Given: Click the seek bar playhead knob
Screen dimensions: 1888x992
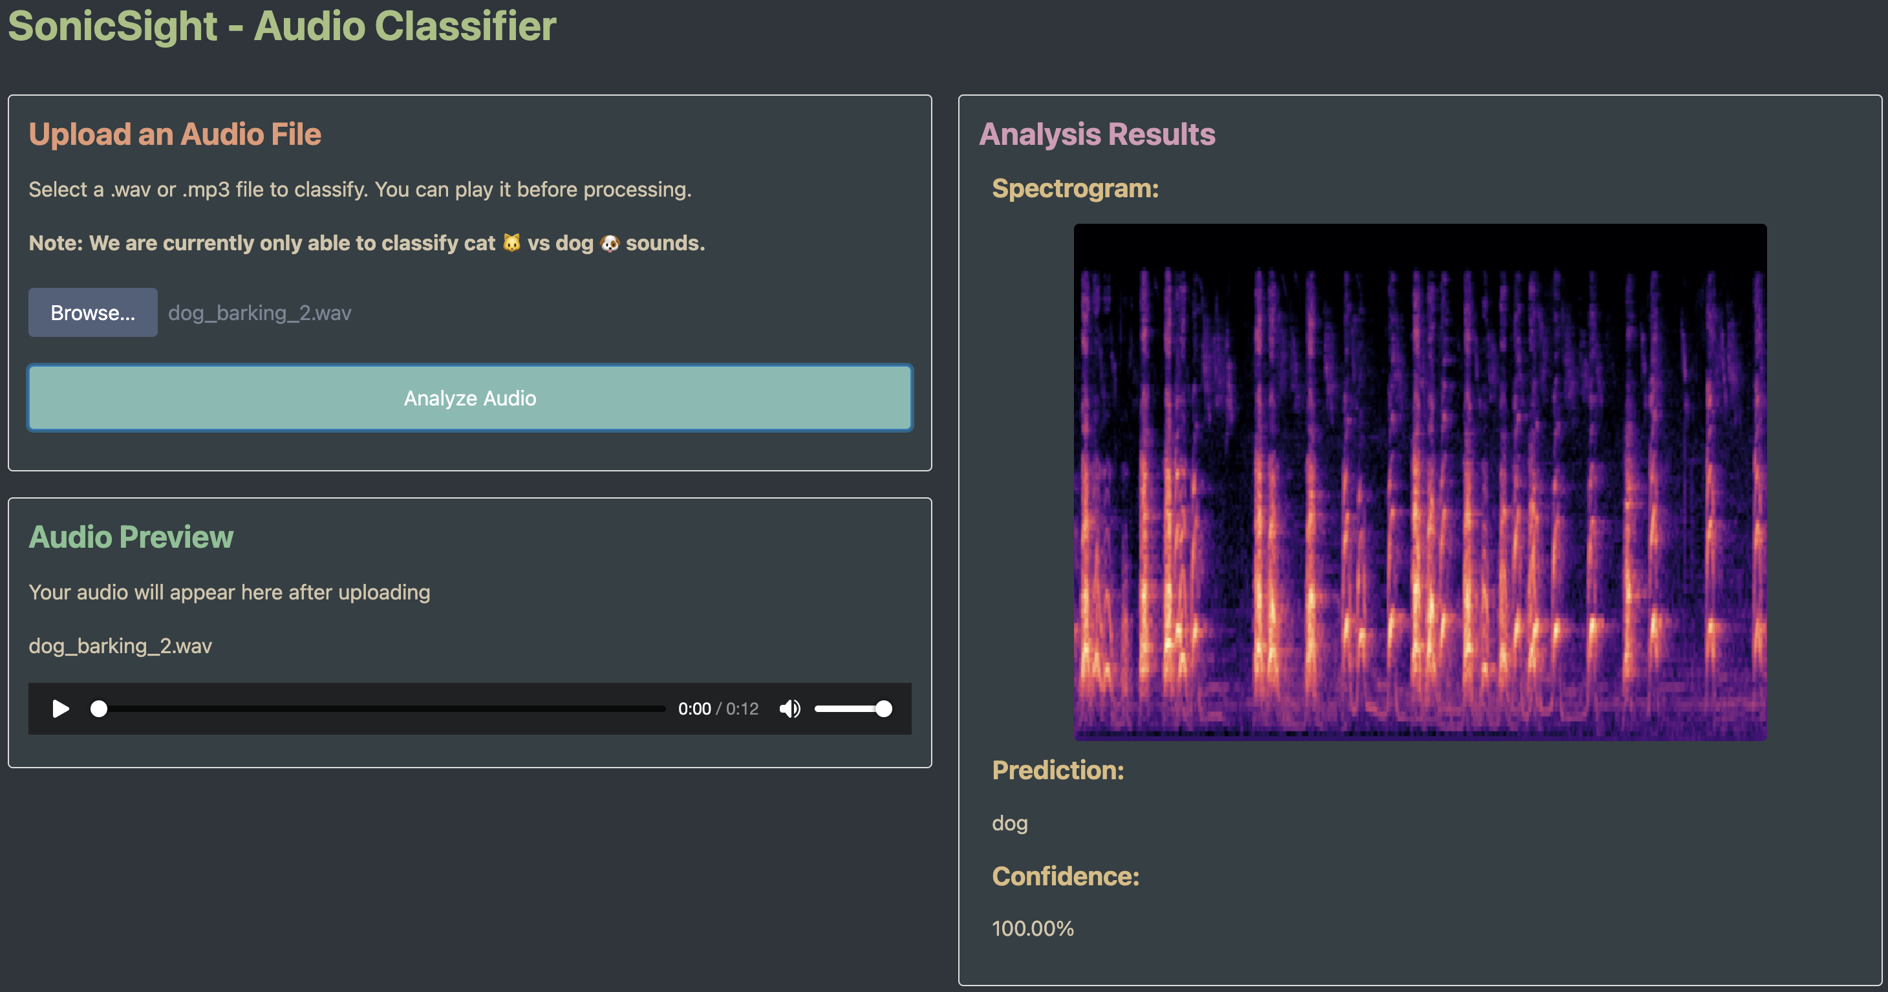Looking at the screenshot, I should click(x=99, y=708).
